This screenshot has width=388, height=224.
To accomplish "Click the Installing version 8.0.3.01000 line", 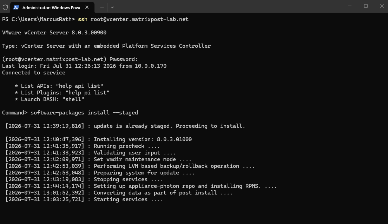I will click(98, 139).
